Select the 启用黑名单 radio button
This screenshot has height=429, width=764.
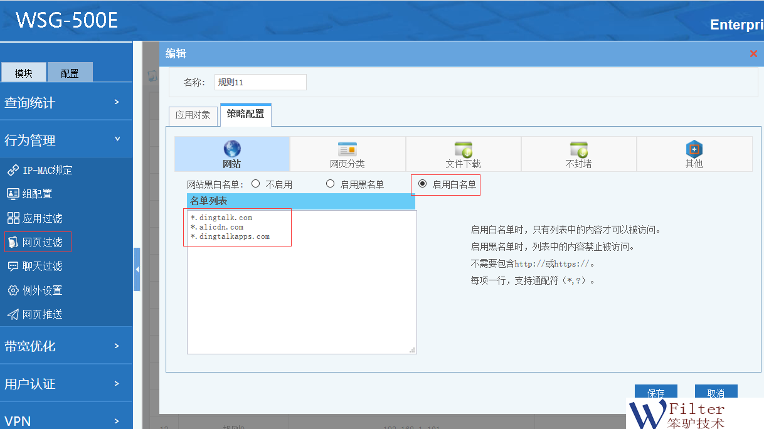point(331,184)
